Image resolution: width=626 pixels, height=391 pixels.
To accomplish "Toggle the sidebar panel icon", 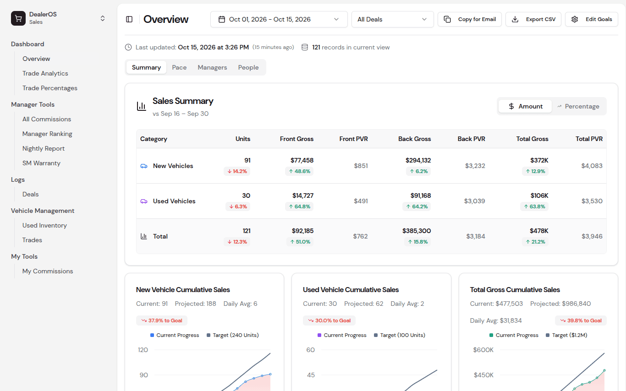I will [129, 19].
